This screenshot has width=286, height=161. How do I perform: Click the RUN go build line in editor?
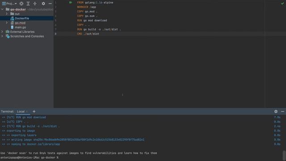99,30
